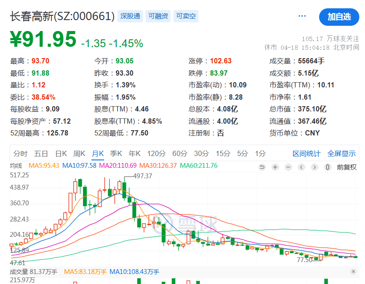The width and height of the screenshot is (365, 284).
Task: Click the chart zoom-out minus icon
Action: (288, 167)
